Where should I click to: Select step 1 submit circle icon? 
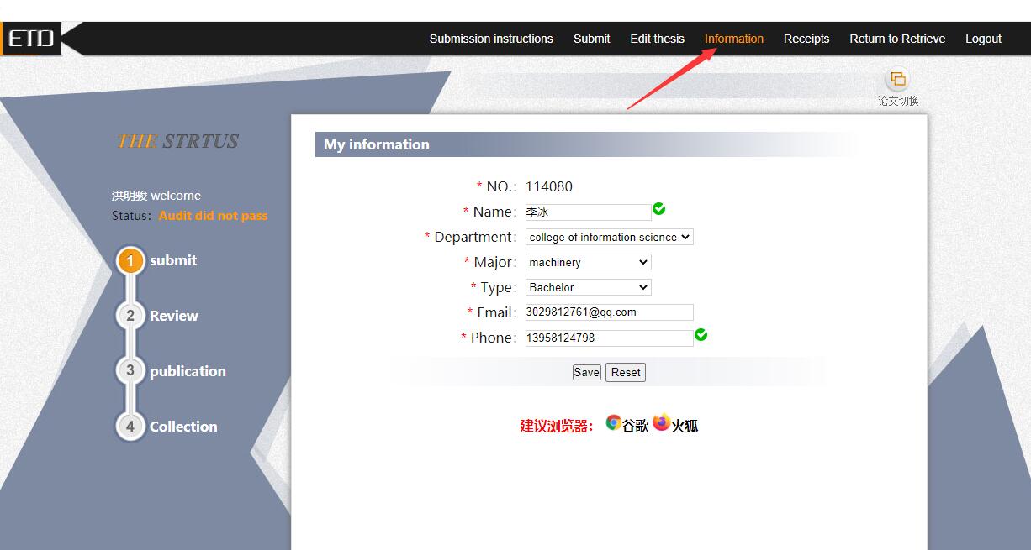click(x=130, y=260)
